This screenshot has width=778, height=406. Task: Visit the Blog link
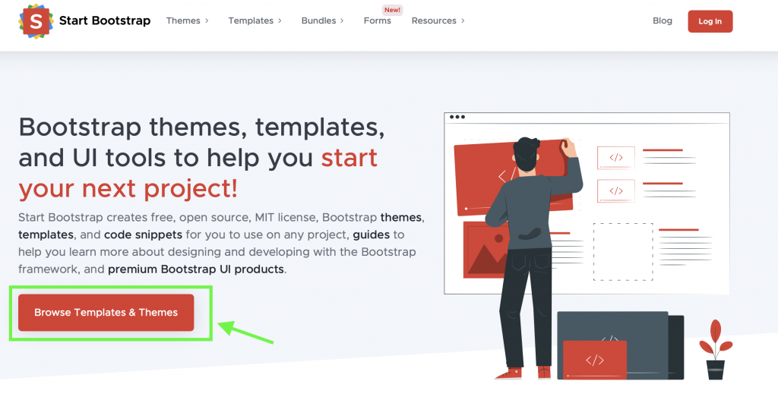coord(663,20)
